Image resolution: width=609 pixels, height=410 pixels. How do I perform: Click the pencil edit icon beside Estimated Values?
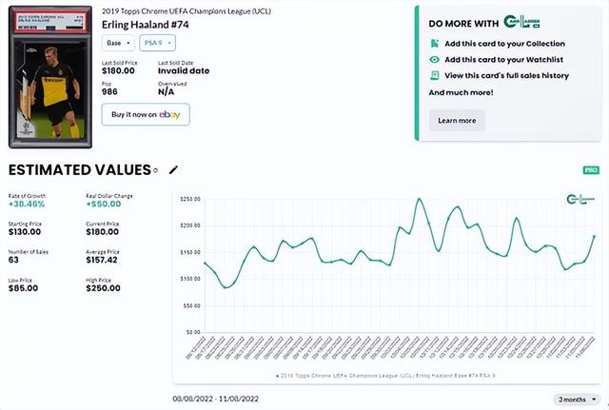pos(173,170)
